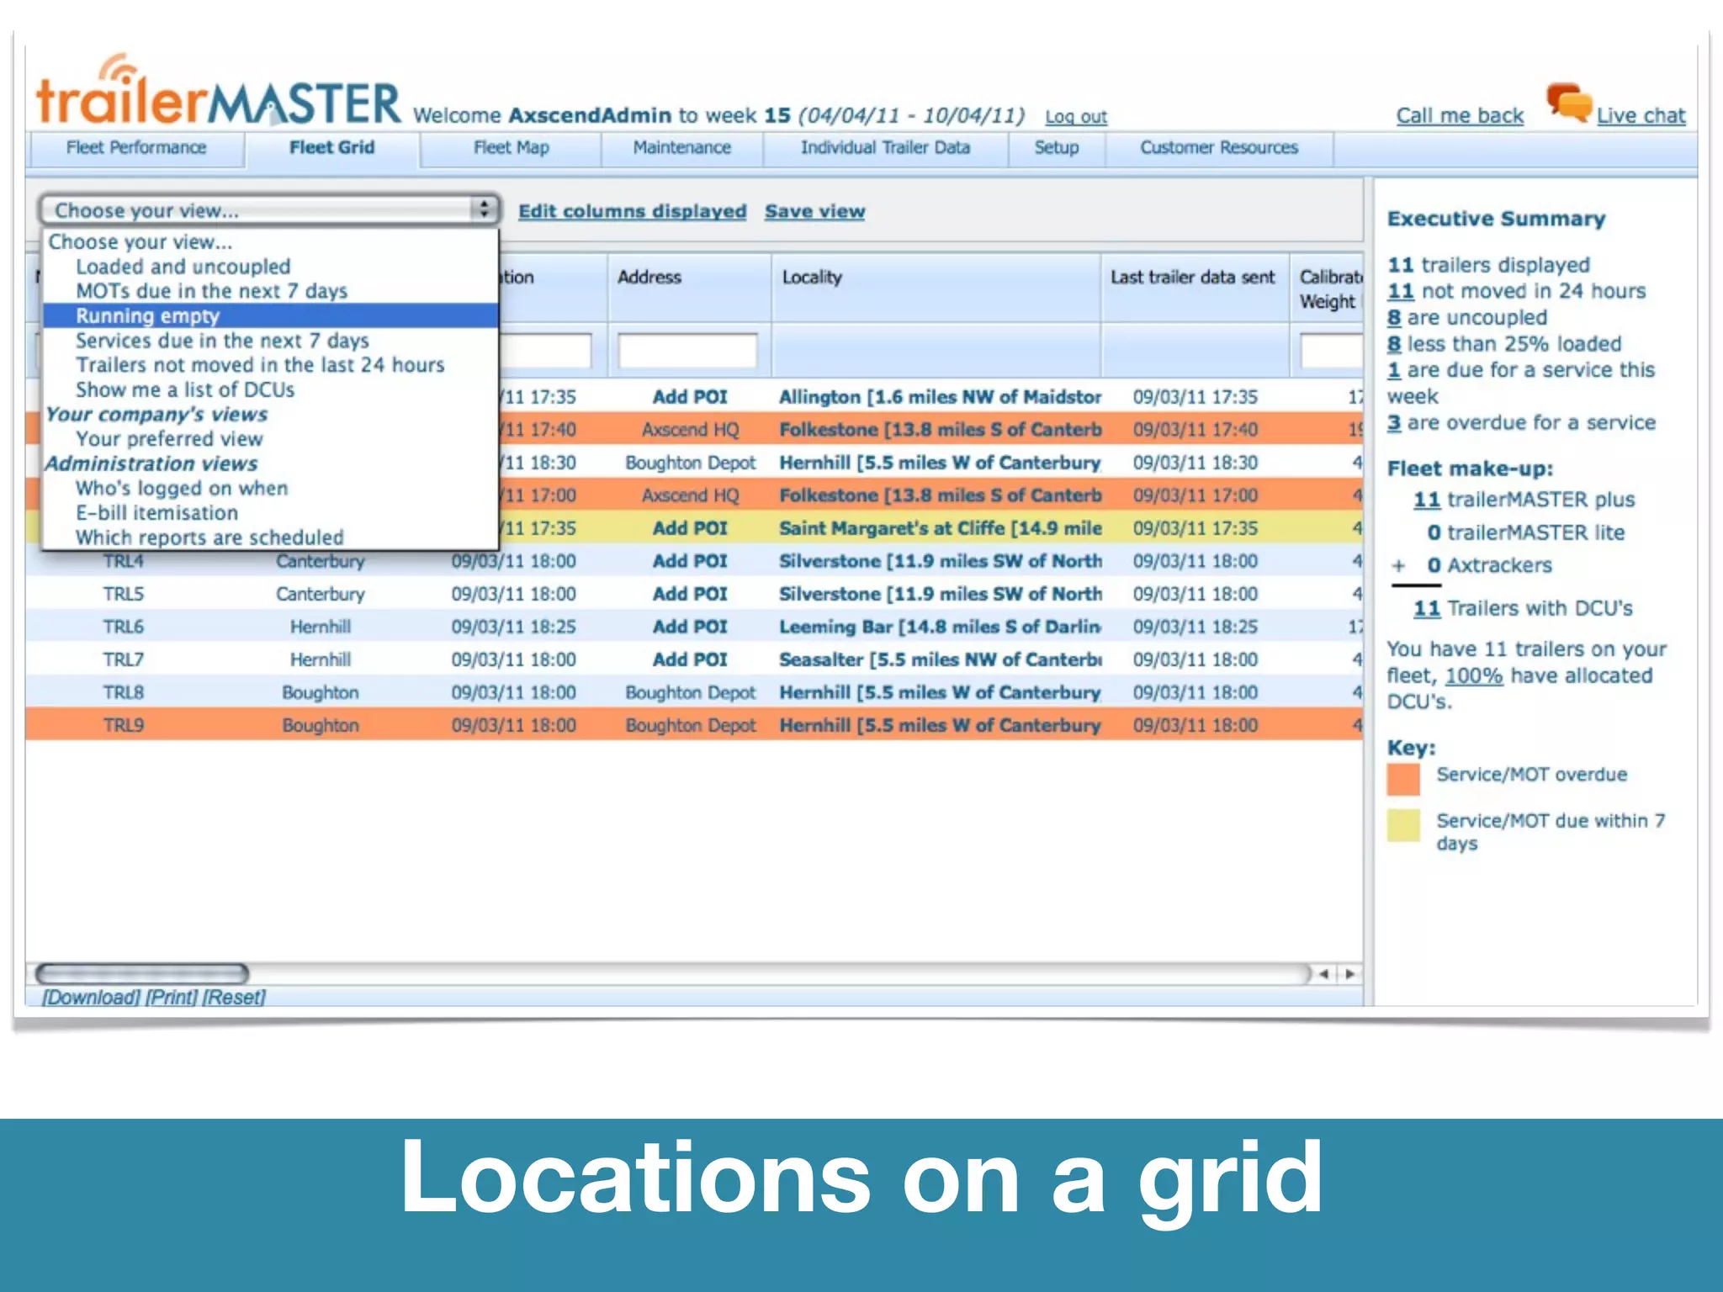Choose Loaded and uncoupled view option
The width and height of the screenshot is (1723, 1292).
tap(183, 267)
